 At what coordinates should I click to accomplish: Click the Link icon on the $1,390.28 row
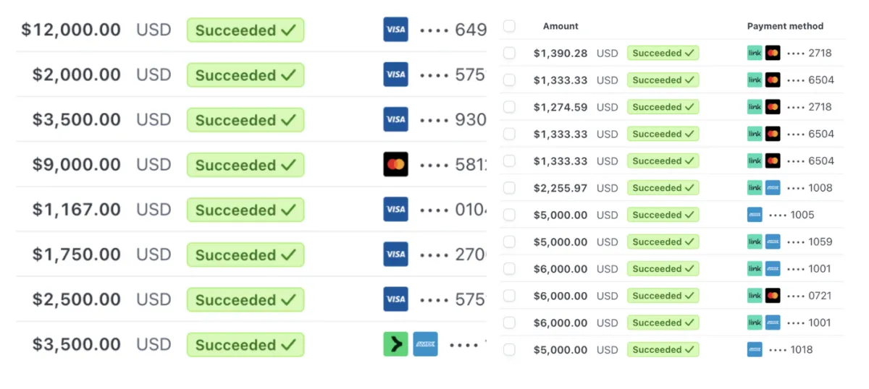coord(755,53)
